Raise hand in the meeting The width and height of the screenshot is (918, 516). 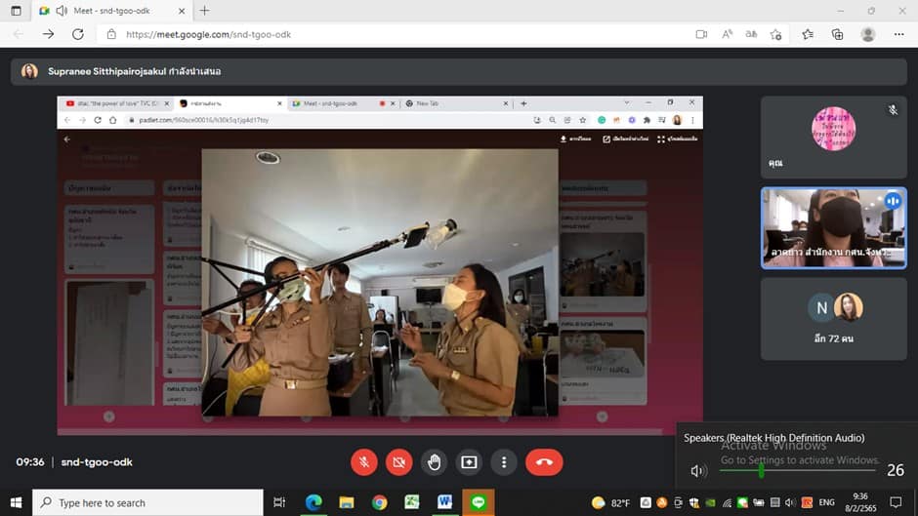434,462
